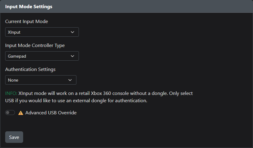This screenshot has width=253, height=148.
Task: Open the Authentication Settings dropdown
Action: (41, 80)
